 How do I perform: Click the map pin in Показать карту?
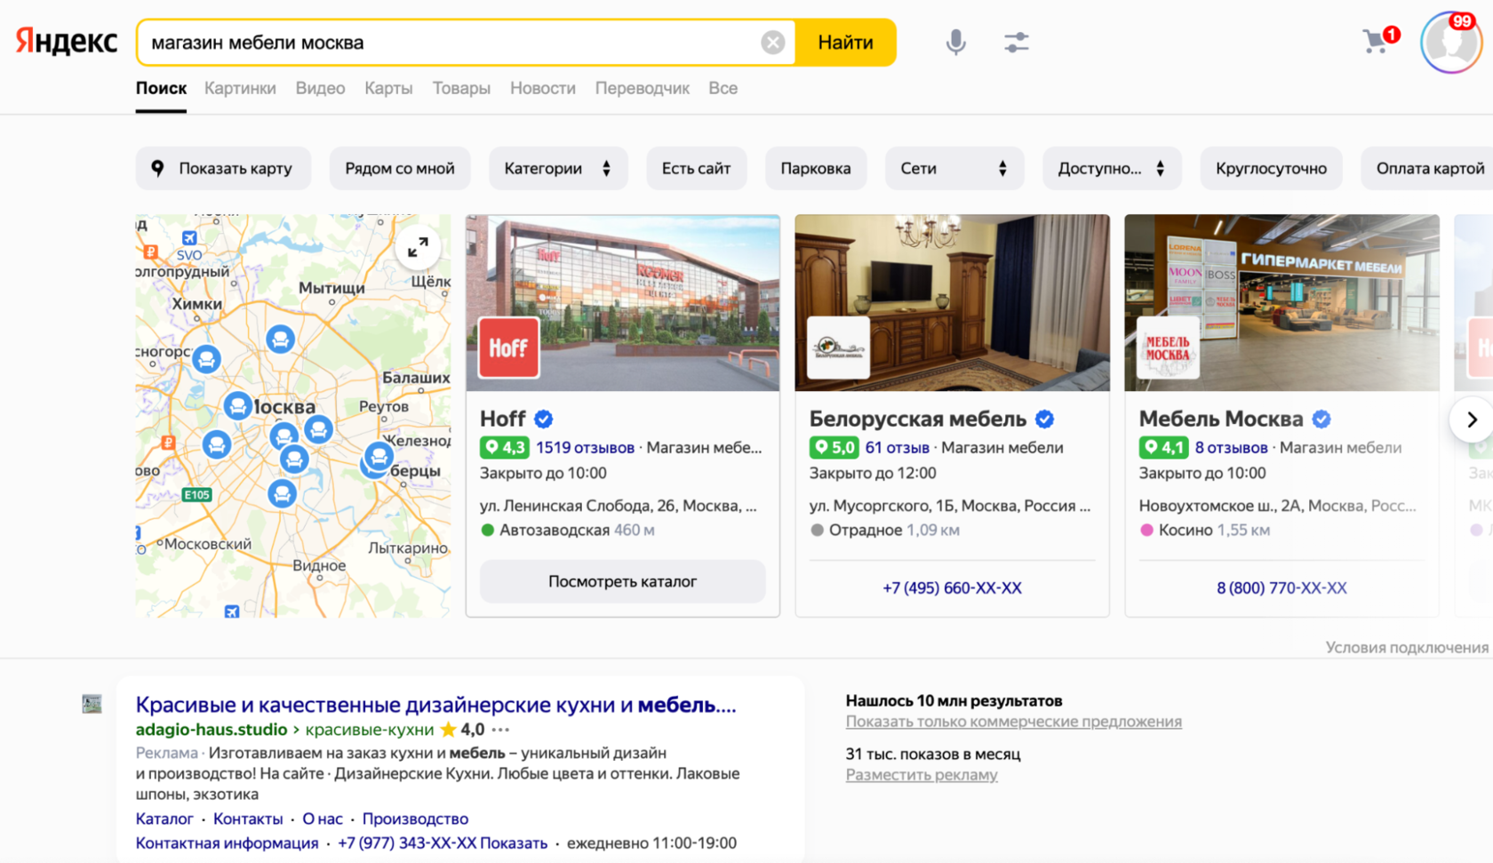pyautogui.click(x=157, y=168)
